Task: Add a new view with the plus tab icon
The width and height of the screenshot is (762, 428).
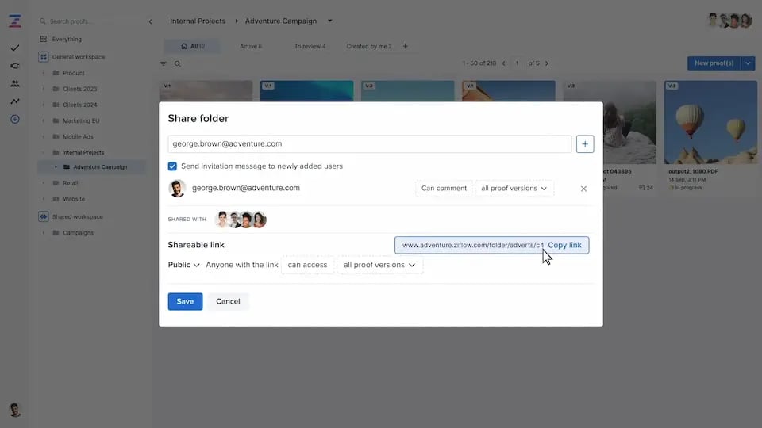Action: (406, 46)
